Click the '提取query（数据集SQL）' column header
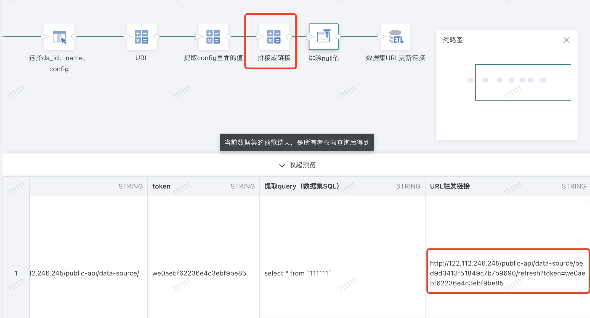Screen dimensions: 590x318 tap(302, 186)
